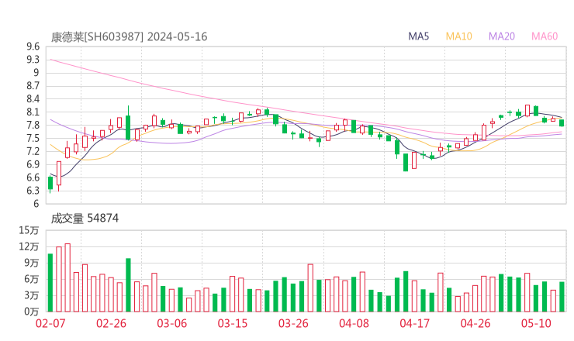
Task: Click the last green candlestick on the right
Action: [562, 123]
